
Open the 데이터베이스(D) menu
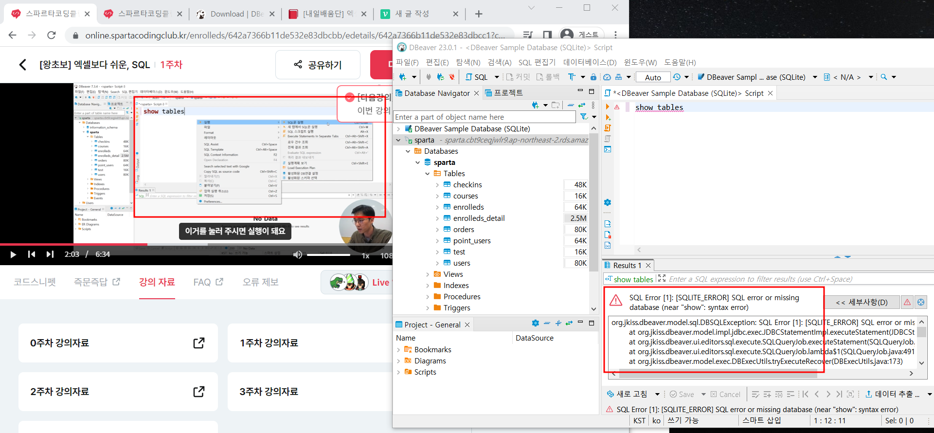point(590,62)
